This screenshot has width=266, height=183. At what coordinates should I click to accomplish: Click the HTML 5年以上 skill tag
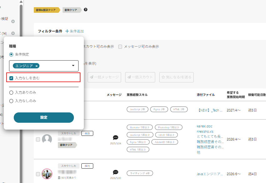tap(138, 150)
